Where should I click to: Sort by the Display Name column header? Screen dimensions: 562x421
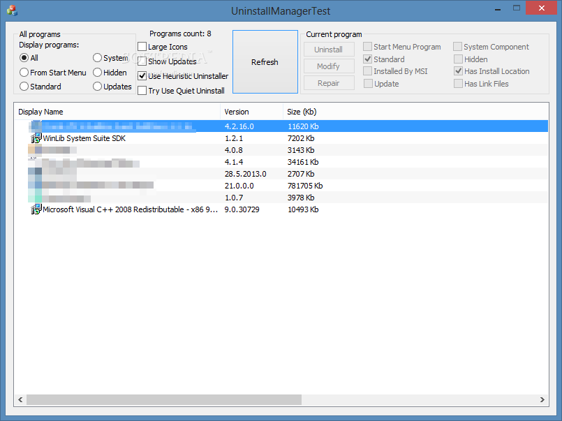117,112
